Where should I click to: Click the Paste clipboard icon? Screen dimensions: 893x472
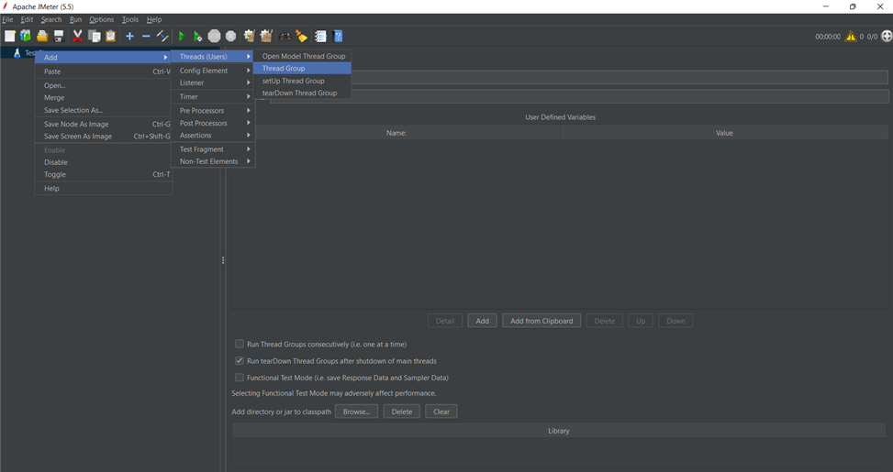click(x=110, y=37)
